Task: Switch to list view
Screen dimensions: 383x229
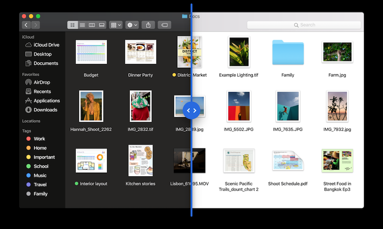Action: 82,24
